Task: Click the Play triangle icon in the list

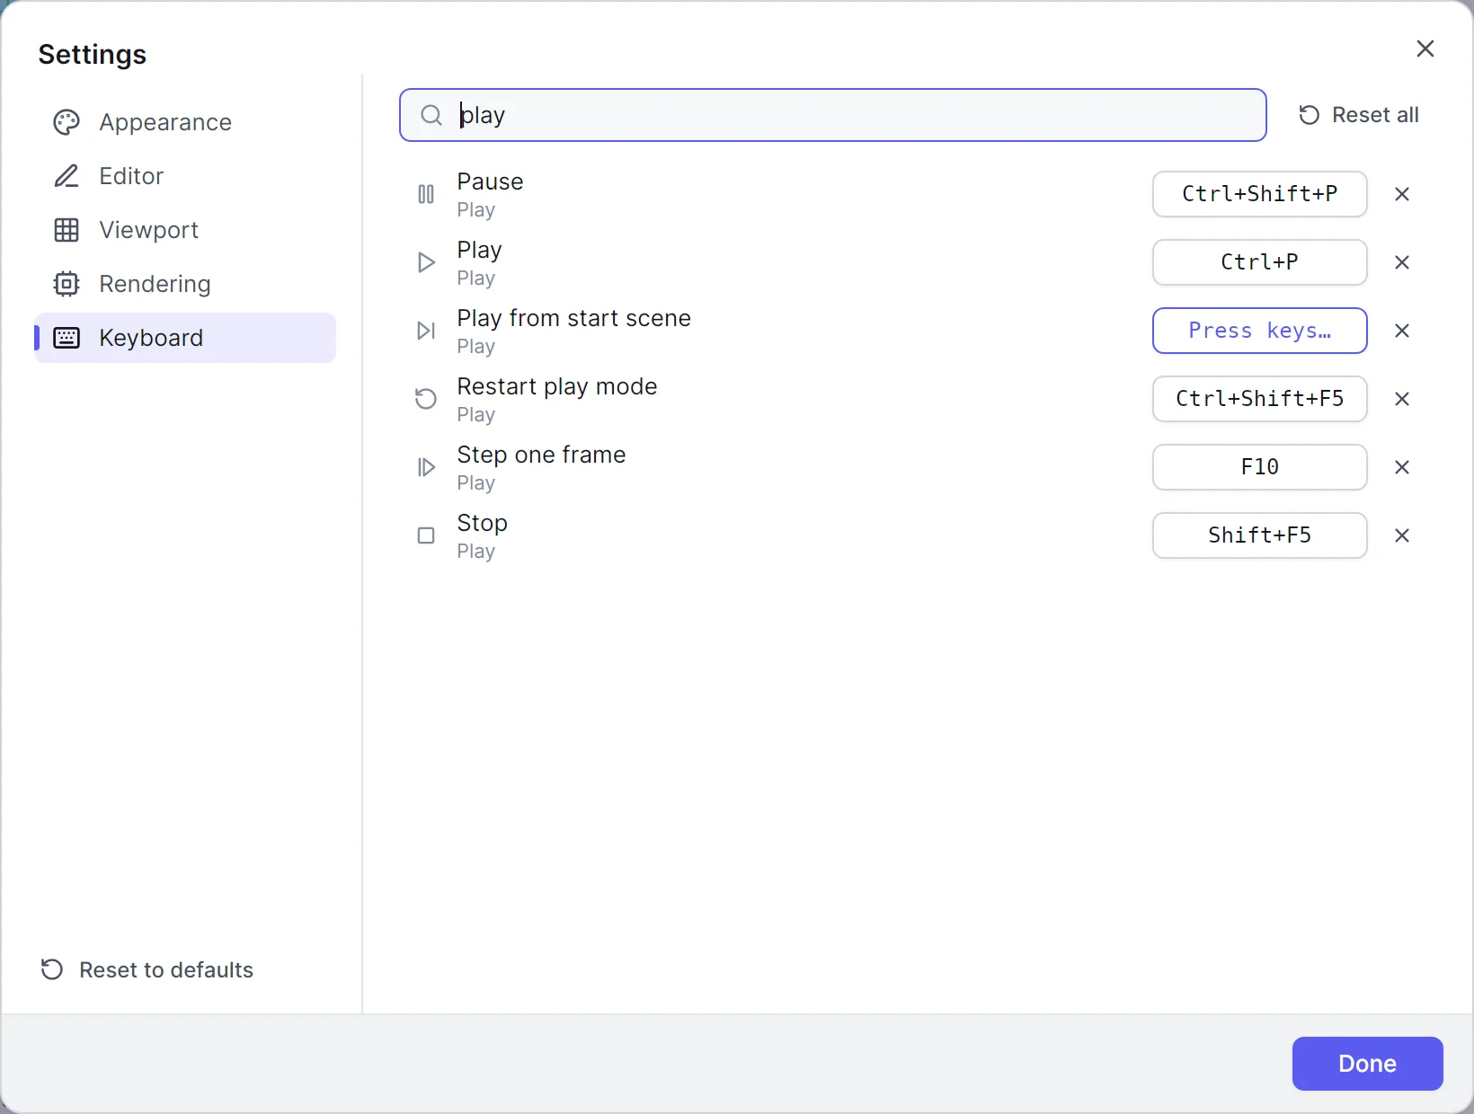Action: coord(426,262)
